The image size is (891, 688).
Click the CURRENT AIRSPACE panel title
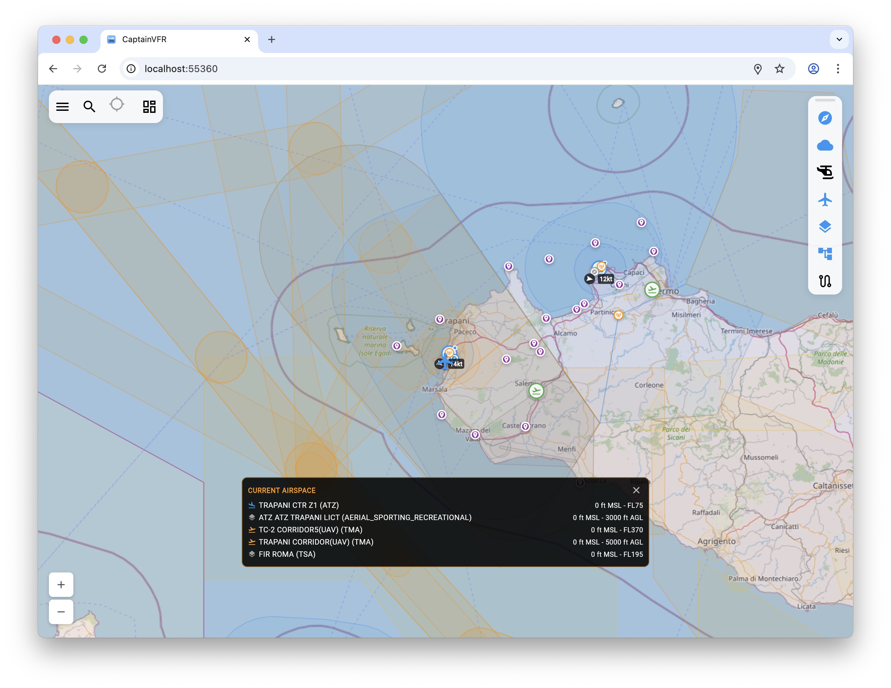[281, 491]
